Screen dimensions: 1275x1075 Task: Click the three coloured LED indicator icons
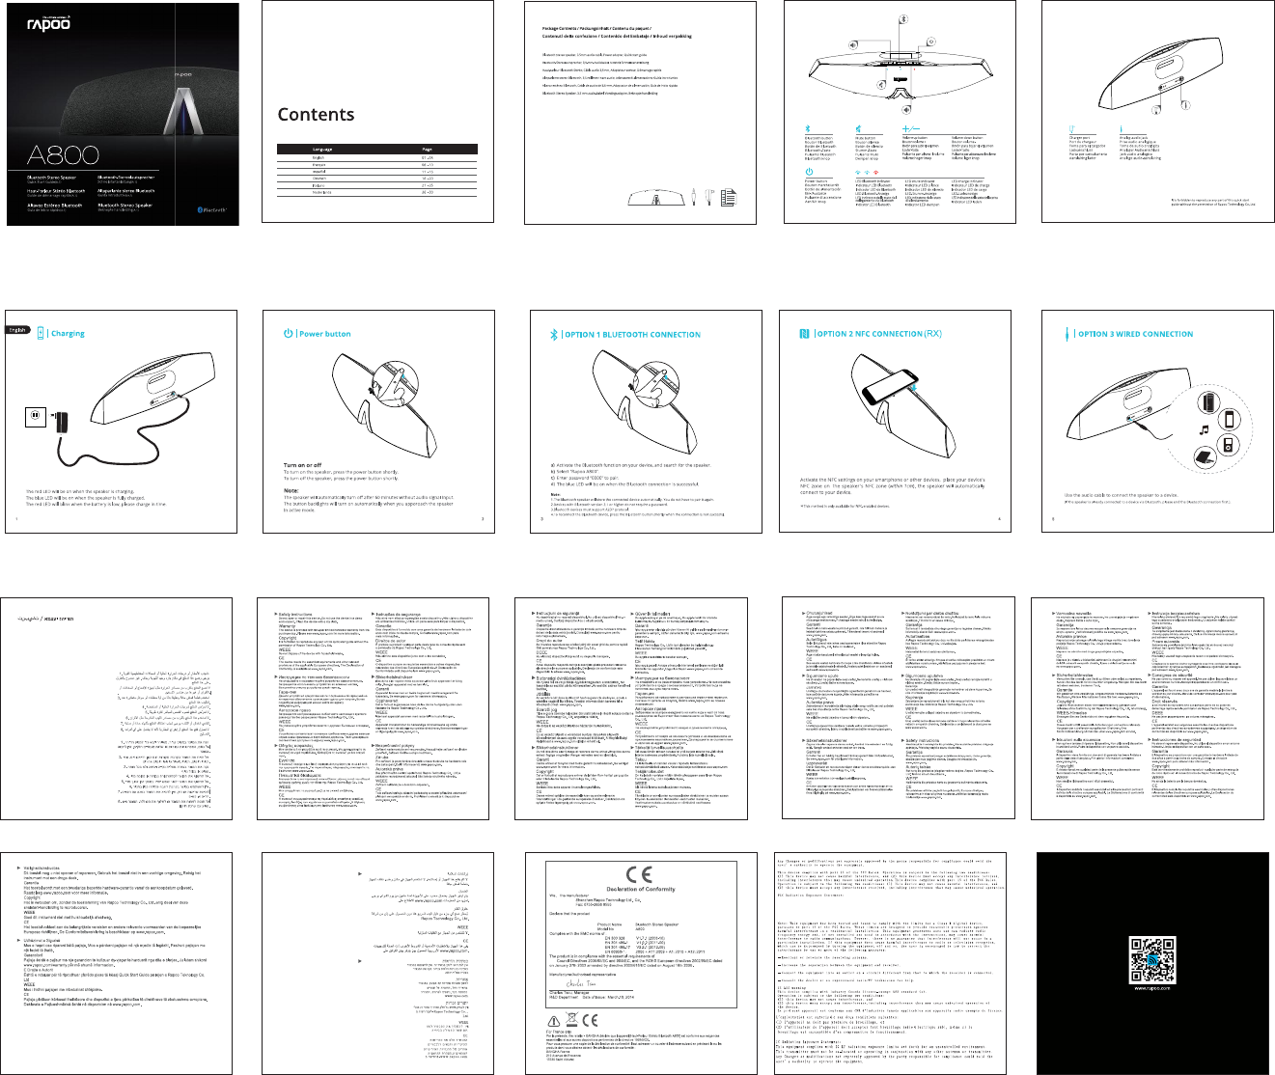point(867,172)
